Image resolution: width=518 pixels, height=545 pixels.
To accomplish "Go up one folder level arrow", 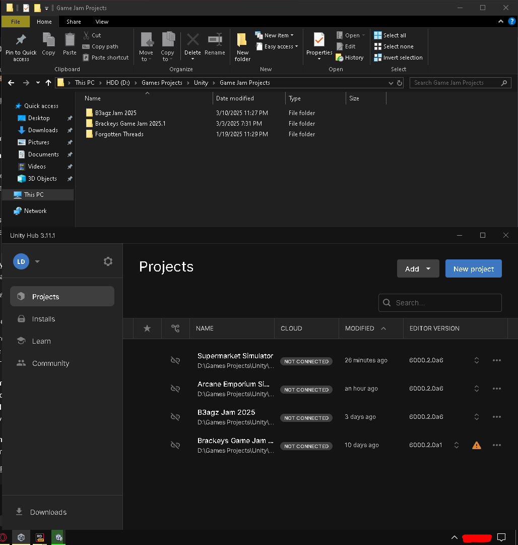I will (x=48, y=83).
